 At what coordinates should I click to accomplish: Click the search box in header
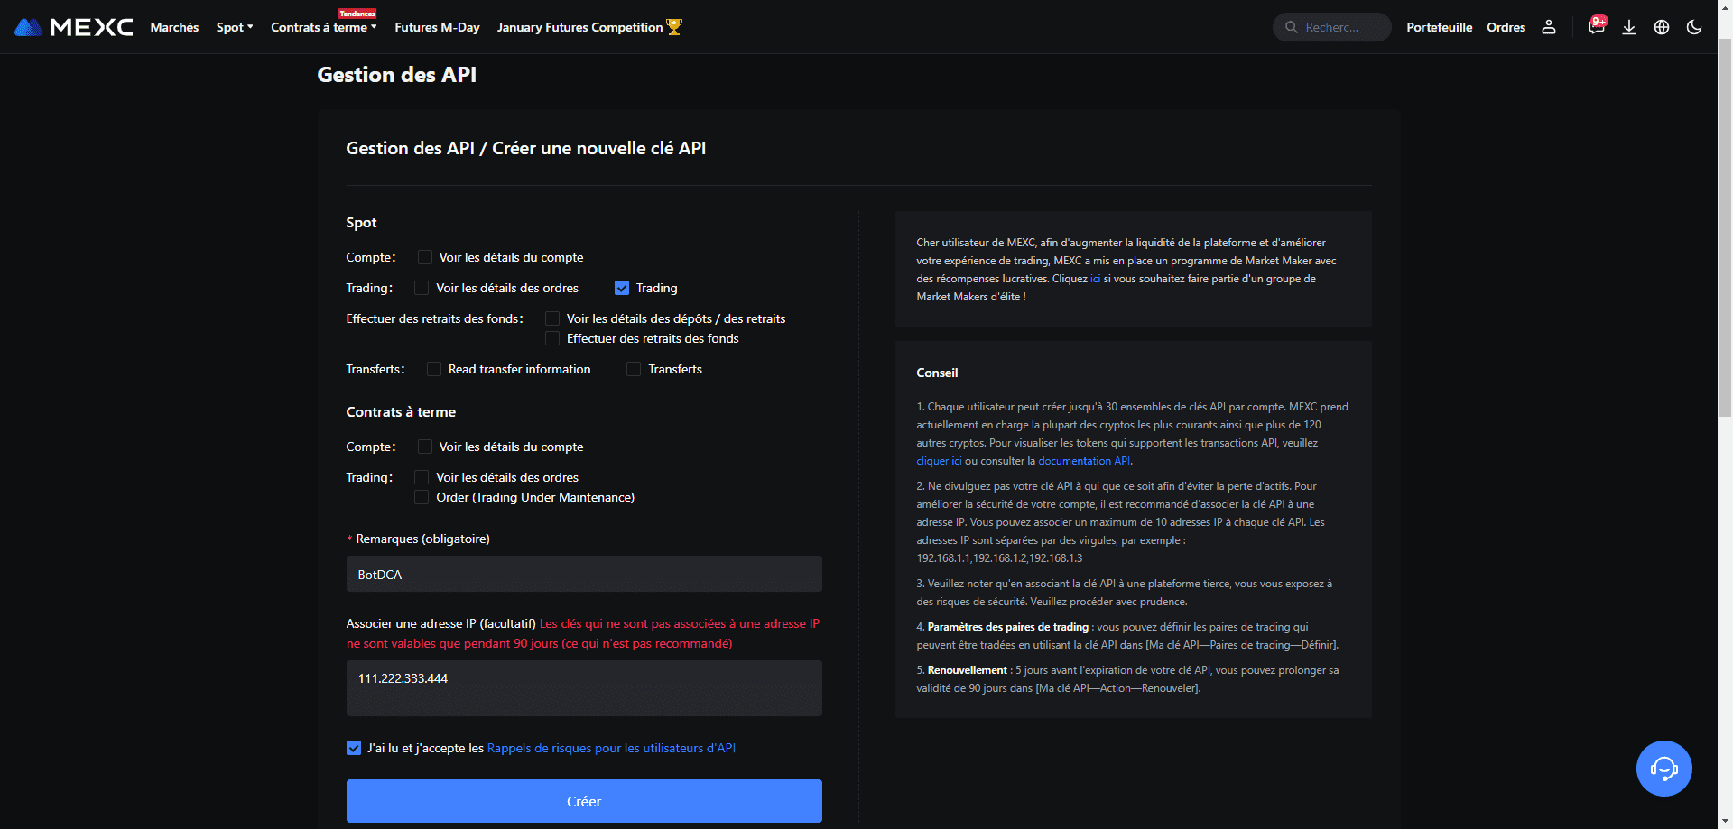[x=1332, y=27]
